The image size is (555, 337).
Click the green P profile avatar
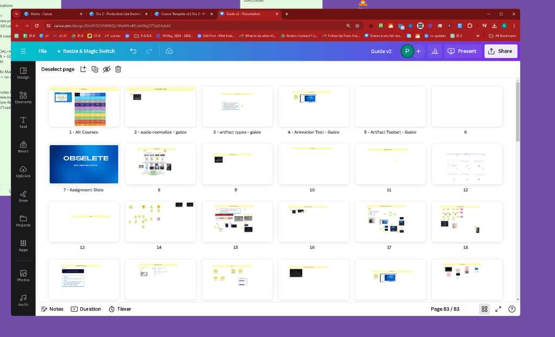(x=407, y=51)
